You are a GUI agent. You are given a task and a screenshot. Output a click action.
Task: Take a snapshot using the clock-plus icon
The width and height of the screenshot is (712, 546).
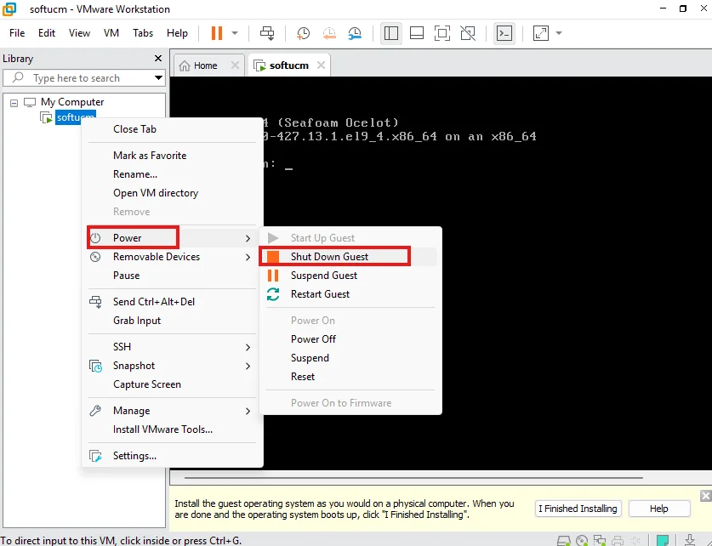[303, 33]
